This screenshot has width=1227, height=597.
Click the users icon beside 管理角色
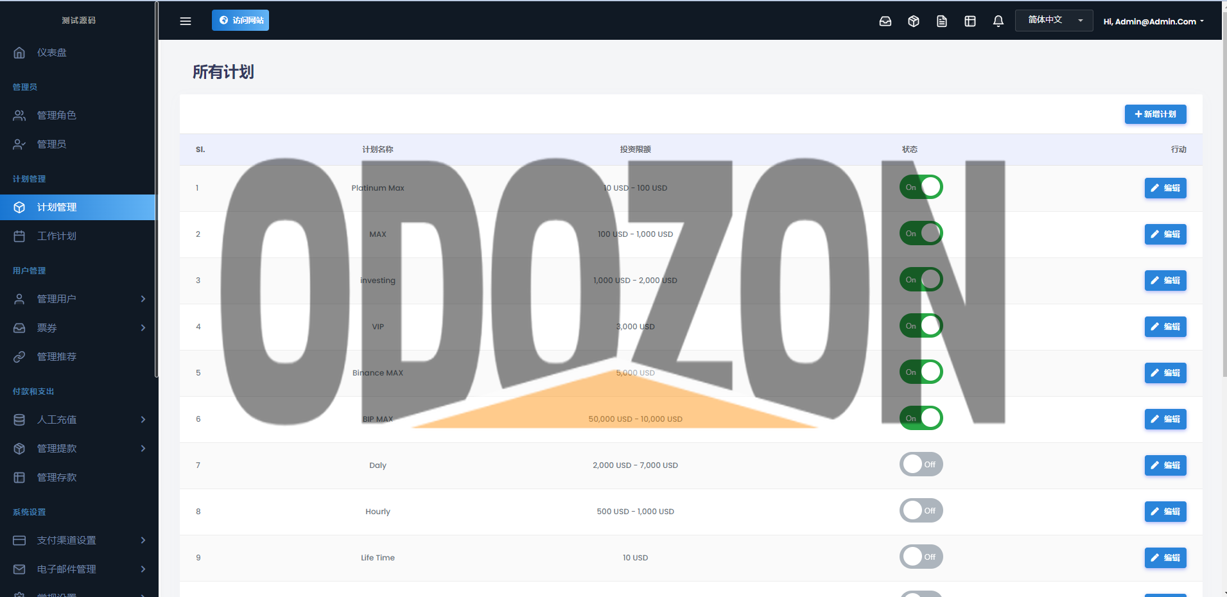(x=19, y=116)
